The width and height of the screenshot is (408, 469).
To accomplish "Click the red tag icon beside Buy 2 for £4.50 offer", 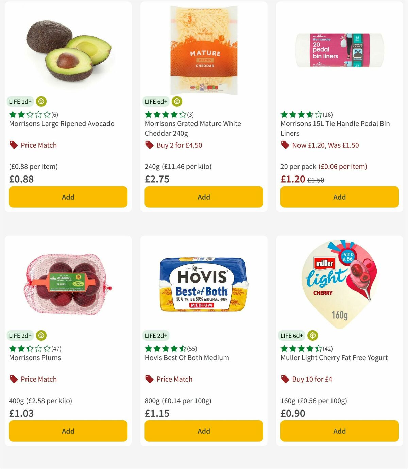I will pyautogui.click(x=149, y=145).
